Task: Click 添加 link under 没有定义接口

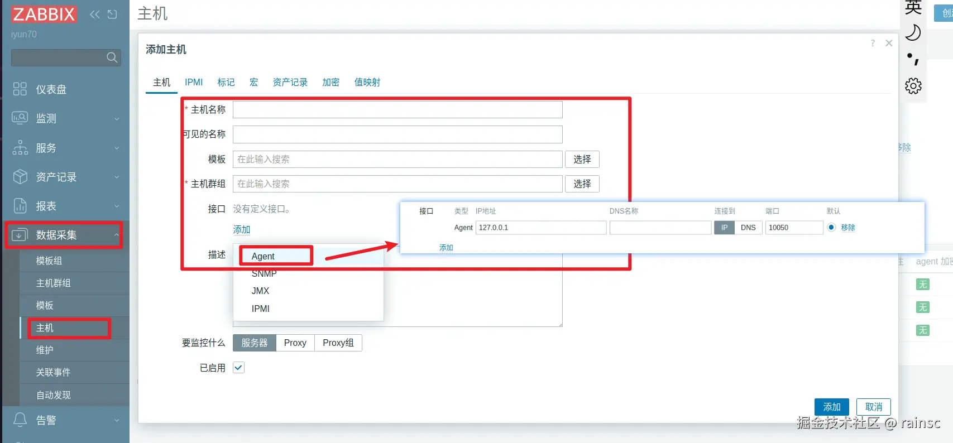Action: coord(242,229)
